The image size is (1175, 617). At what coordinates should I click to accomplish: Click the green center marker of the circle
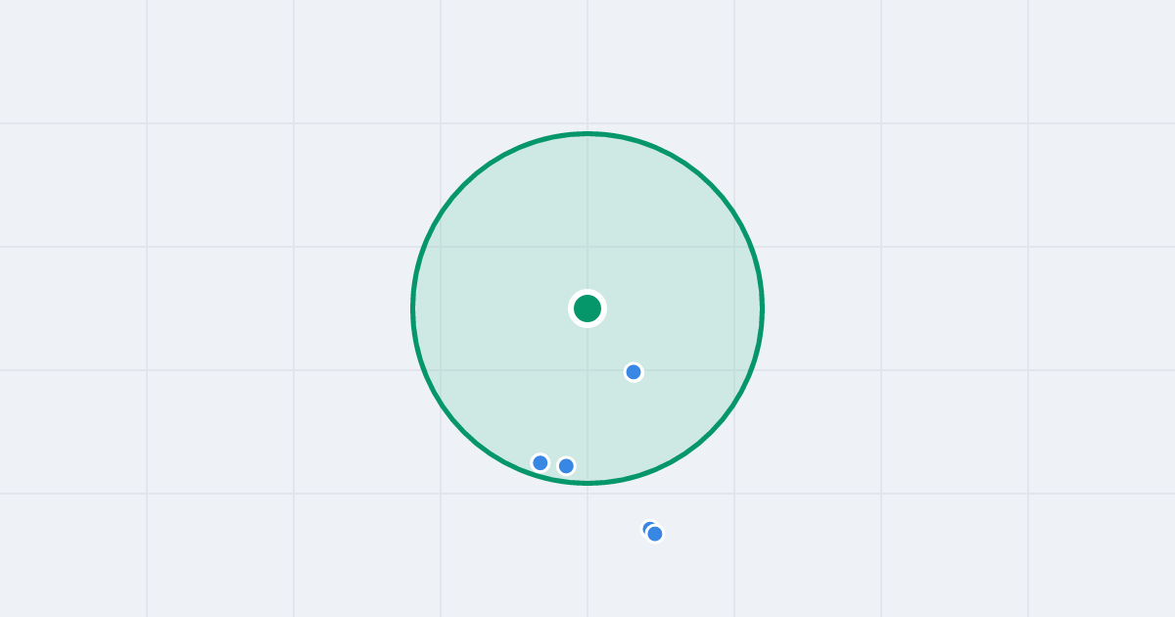point(587,308)
